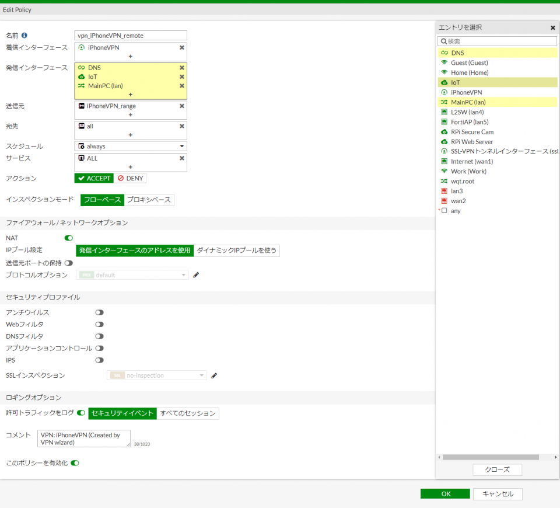Add a destination address with plus

click(x=130, y=135)
